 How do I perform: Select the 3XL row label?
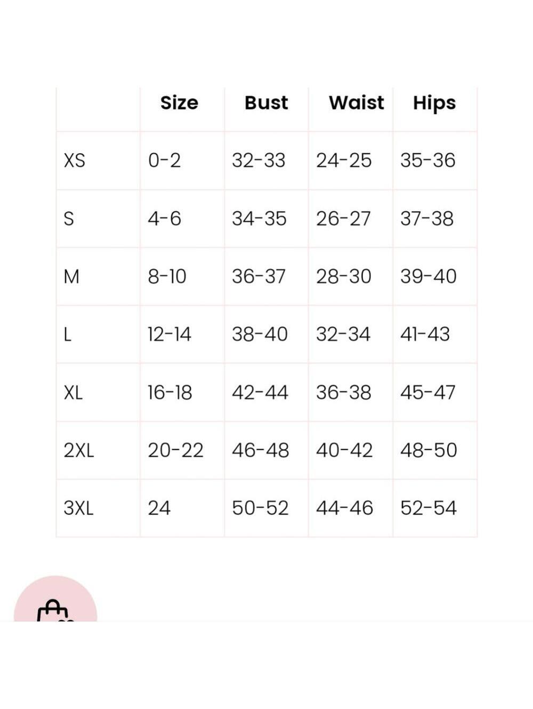pyautogui.click(x=78, y=508)
